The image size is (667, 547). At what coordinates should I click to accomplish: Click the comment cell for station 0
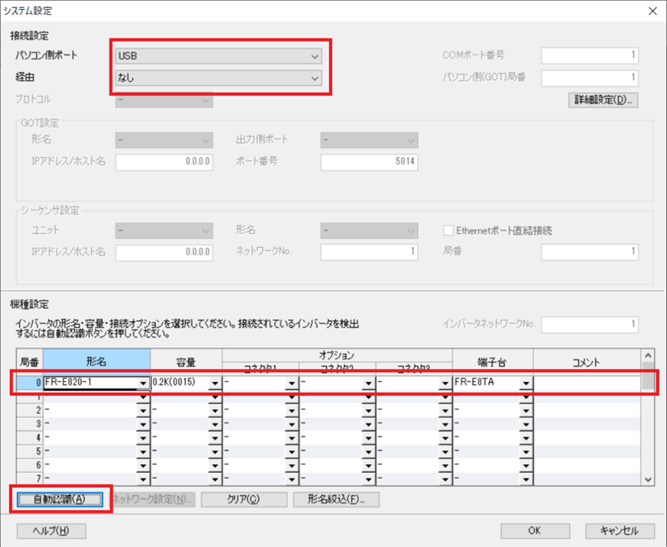587,383
